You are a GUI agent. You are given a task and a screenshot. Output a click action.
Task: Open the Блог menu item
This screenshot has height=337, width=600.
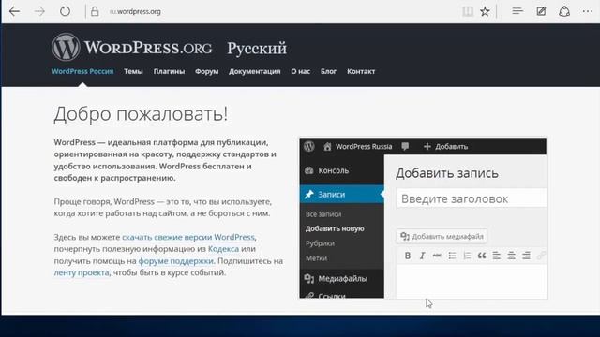tap(328, 71)
